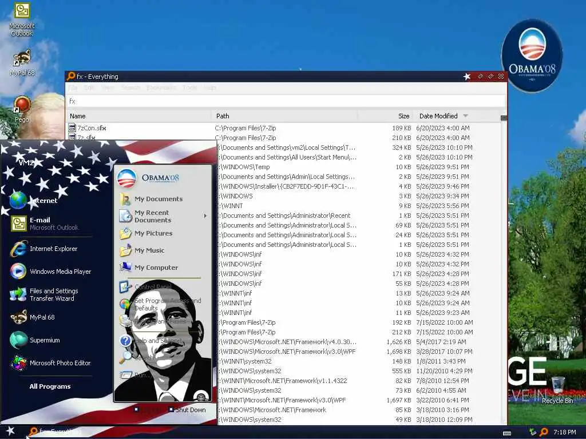Click the safely remove hardware tray icon

point(533,432)
